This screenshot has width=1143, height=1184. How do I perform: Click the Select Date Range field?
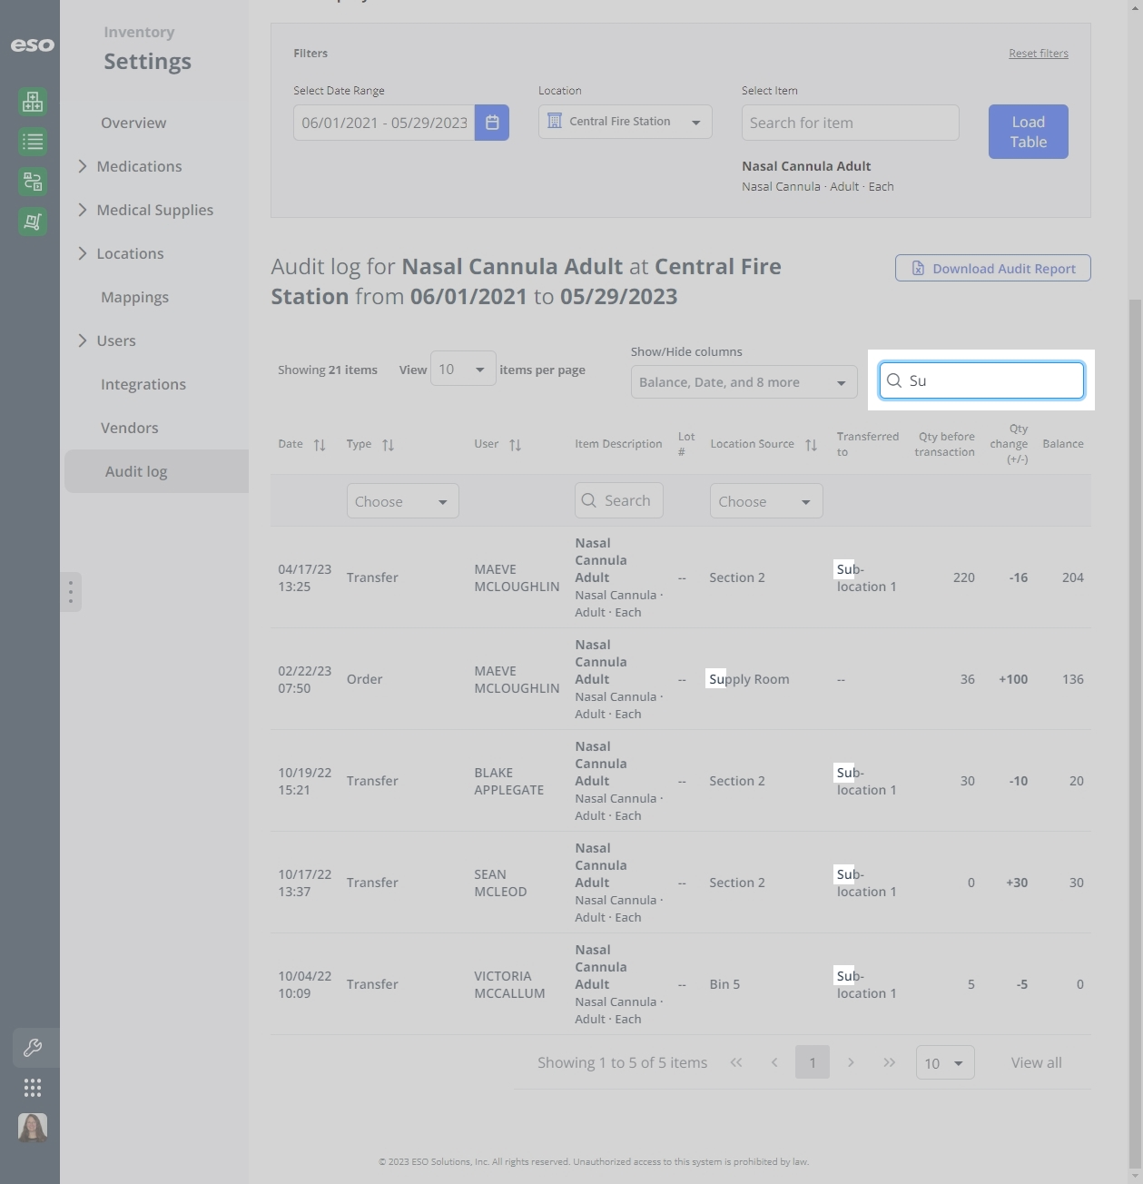(384, 123)
